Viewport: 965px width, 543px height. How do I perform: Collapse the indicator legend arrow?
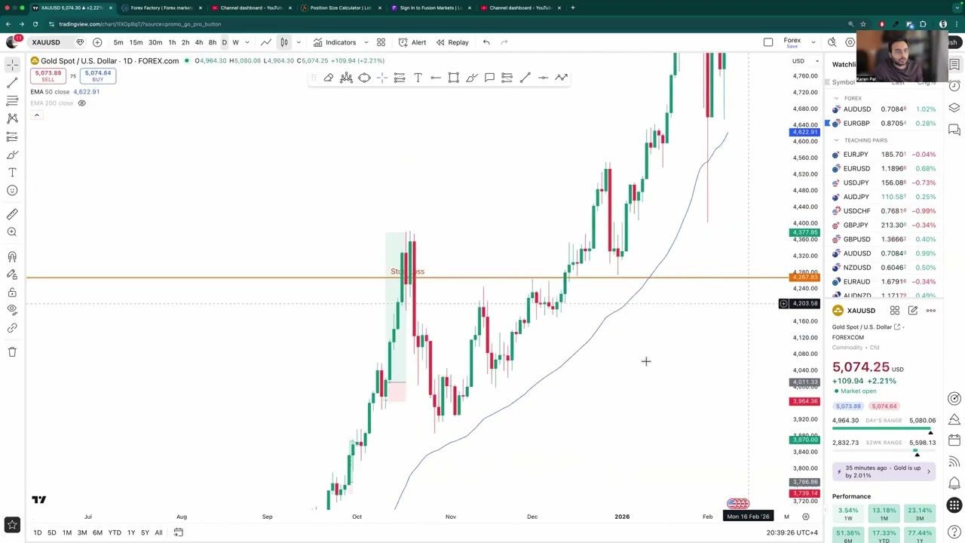[36, 115]
